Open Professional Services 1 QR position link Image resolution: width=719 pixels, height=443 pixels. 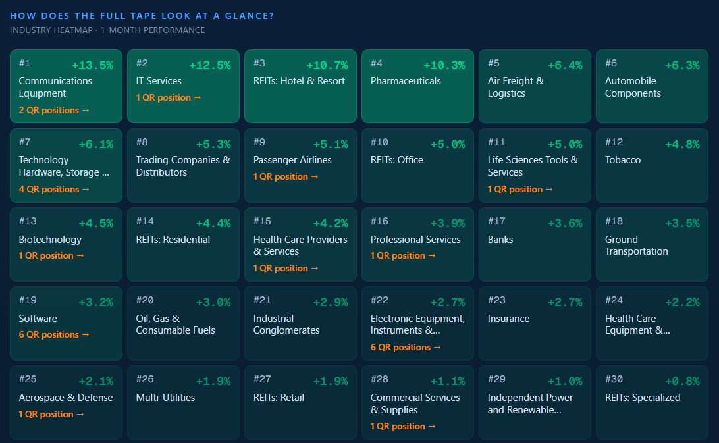[403, 255]
